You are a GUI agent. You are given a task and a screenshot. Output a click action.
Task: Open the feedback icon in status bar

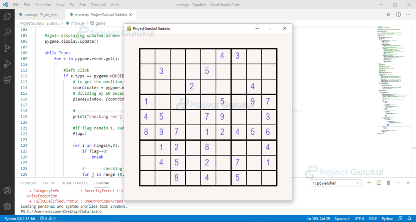(x=401, y=219)
